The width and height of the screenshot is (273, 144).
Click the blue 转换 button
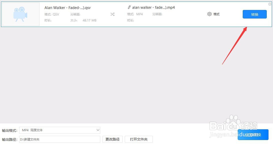[x=254, y=14]
